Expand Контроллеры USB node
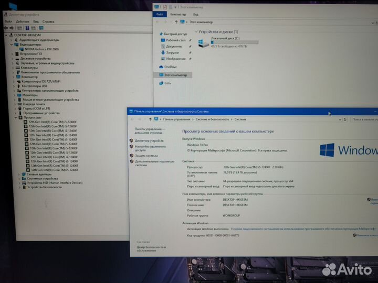 (x=14, y=86)
